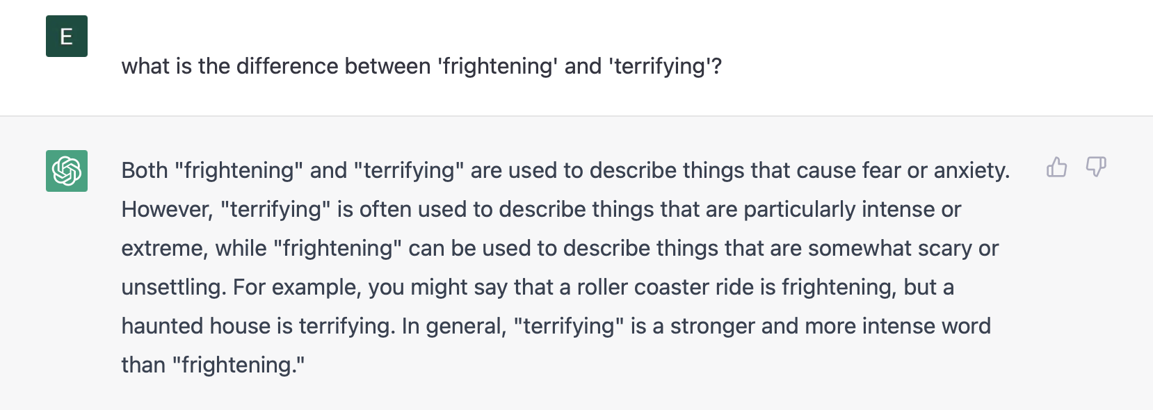Click 'In general,' in the response
1153x410 pixels.
click(x=454, y=326)
